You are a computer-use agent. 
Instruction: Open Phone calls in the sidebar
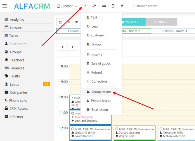tap(16, 100)
